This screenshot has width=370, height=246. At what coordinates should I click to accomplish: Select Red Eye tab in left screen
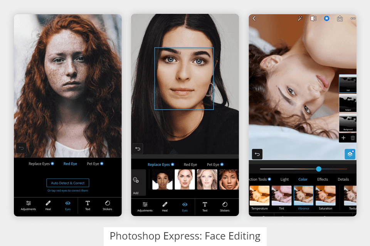pyautogui.click(x=70, y=164)
